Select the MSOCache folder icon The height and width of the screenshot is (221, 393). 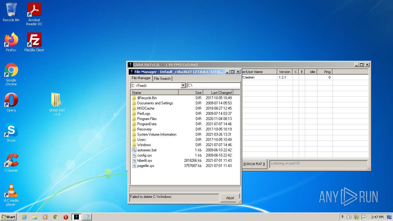tap(134, 108)
